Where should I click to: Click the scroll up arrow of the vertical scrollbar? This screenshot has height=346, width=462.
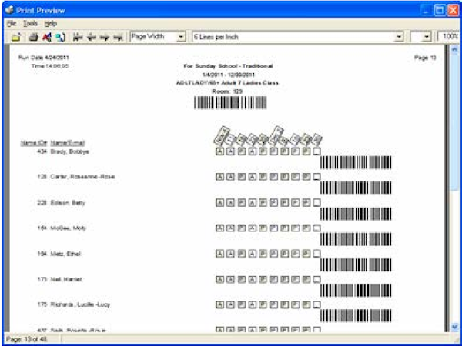(454, 49)
